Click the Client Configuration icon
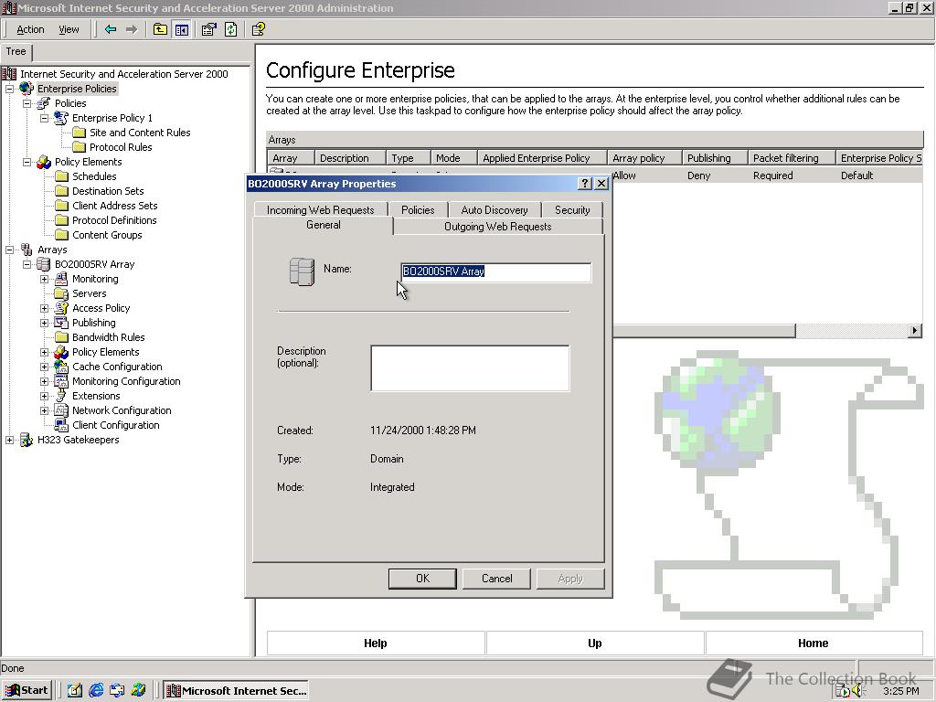Viewport: 936px width, 702px height. point(61,425)
